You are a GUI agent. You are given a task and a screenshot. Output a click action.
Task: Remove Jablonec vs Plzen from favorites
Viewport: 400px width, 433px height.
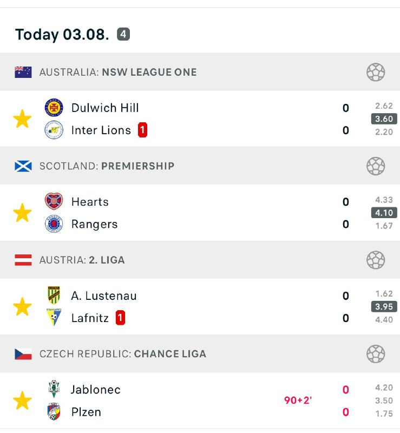[x=22, y=401]
